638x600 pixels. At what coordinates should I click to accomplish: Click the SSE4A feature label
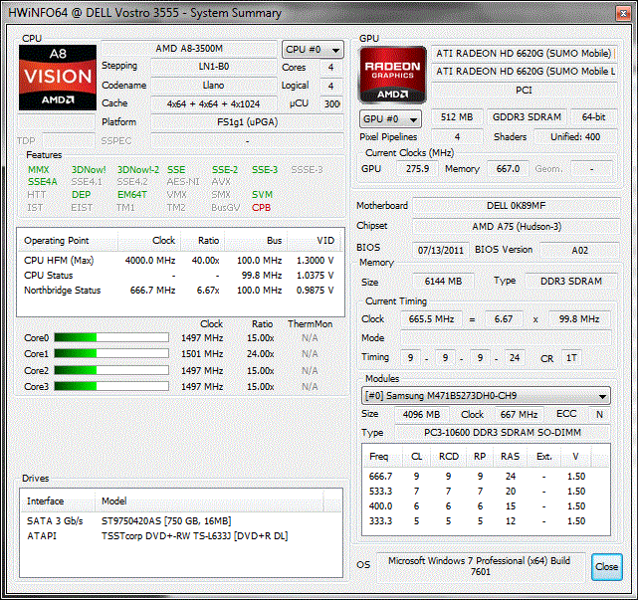point(43,182)
